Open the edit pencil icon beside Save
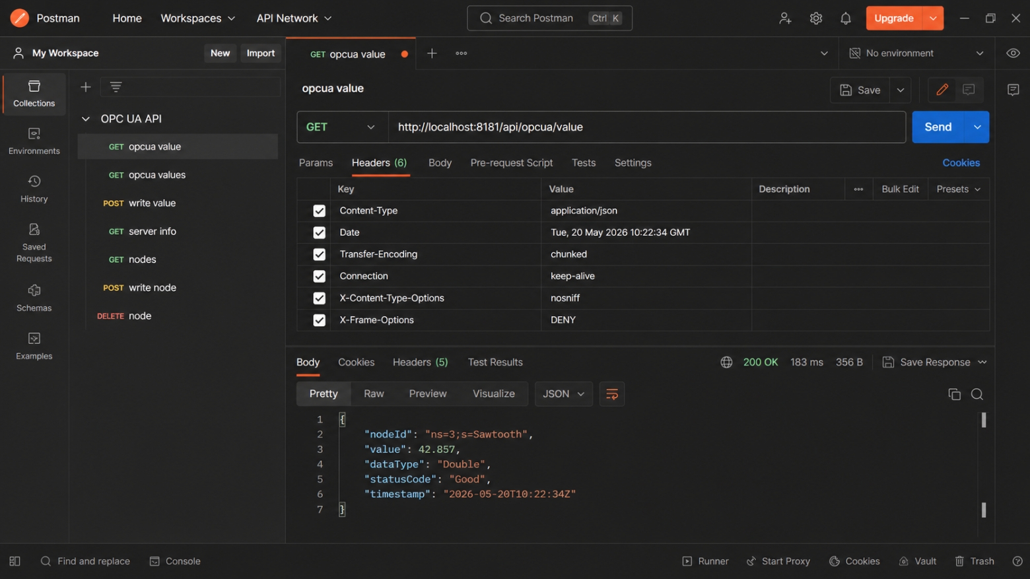 tap(942, 90)
